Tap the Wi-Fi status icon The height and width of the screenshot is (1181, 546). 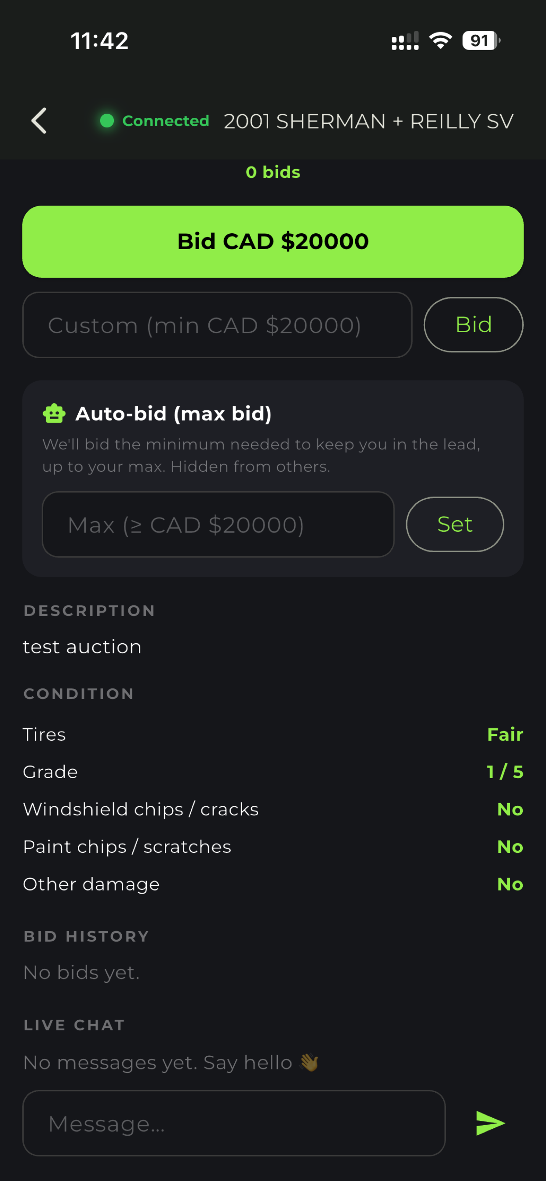coord(440,41)
